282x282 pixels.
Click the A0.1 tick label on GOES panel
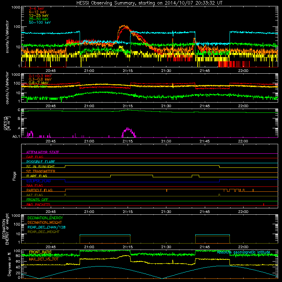click(x=16, y=136)
